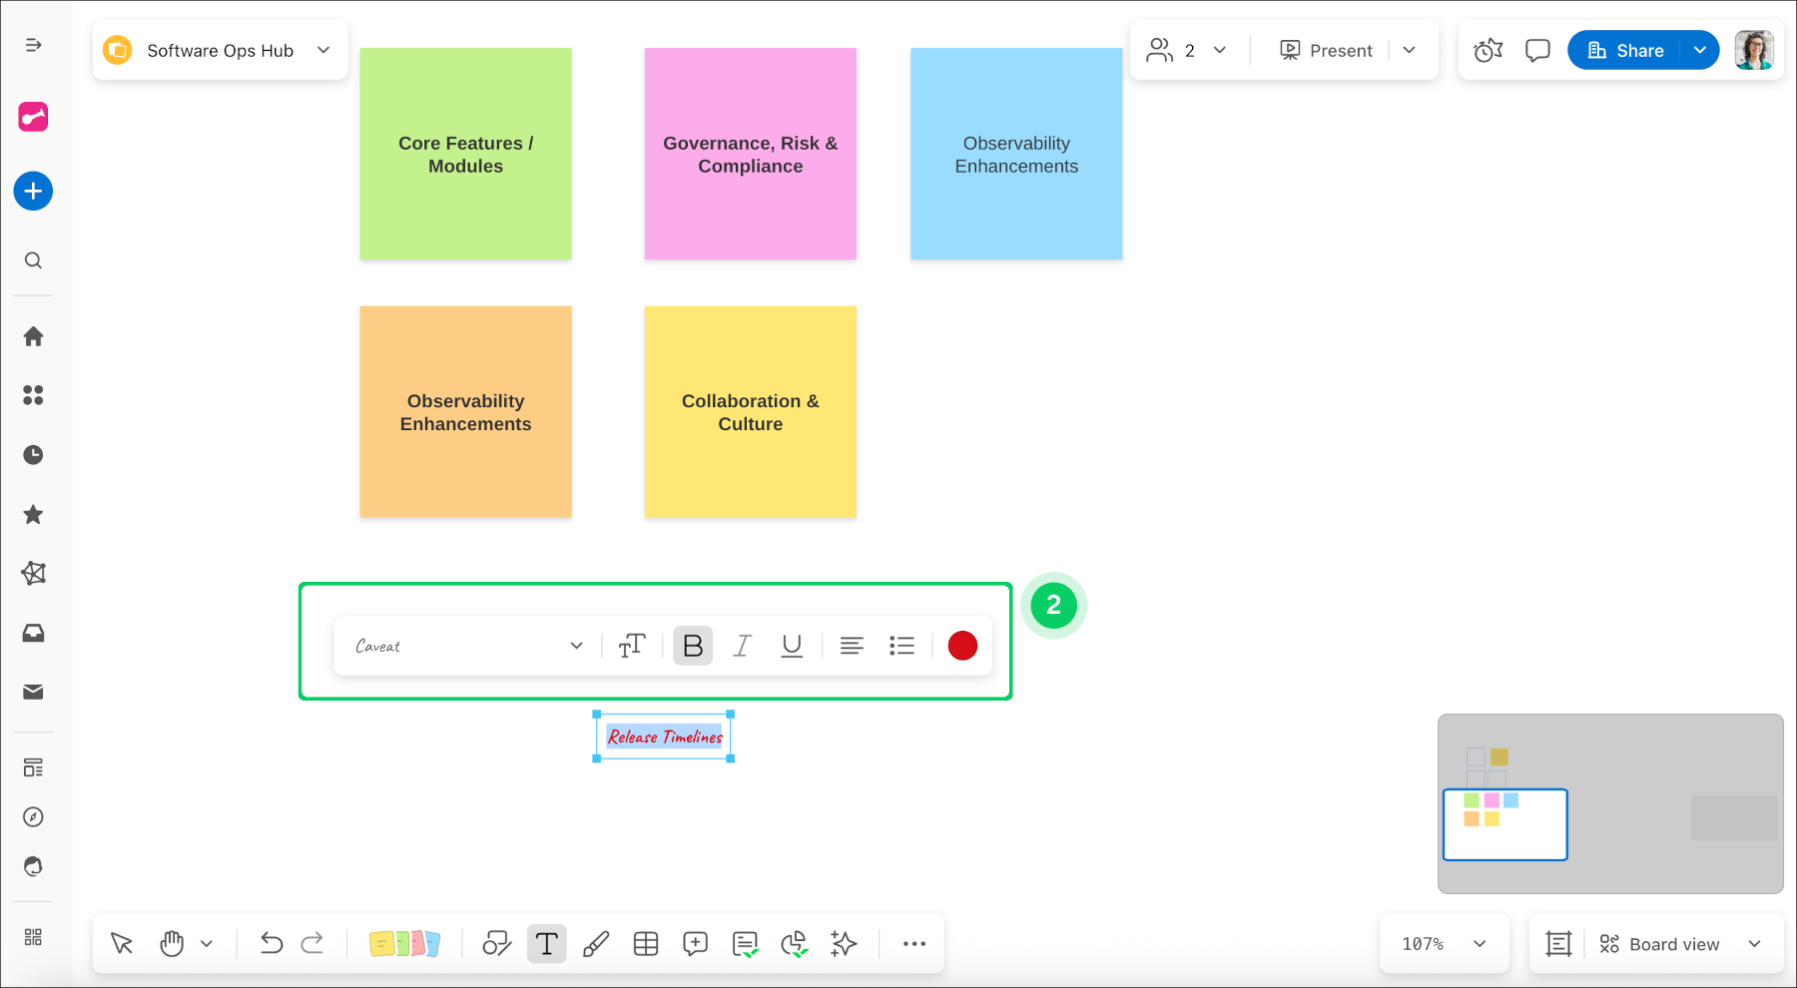Image resolution: width=1797 pixels, height=988 pixels.
Task: Apply underline to Release Timelines text
Action: point(791,646)
